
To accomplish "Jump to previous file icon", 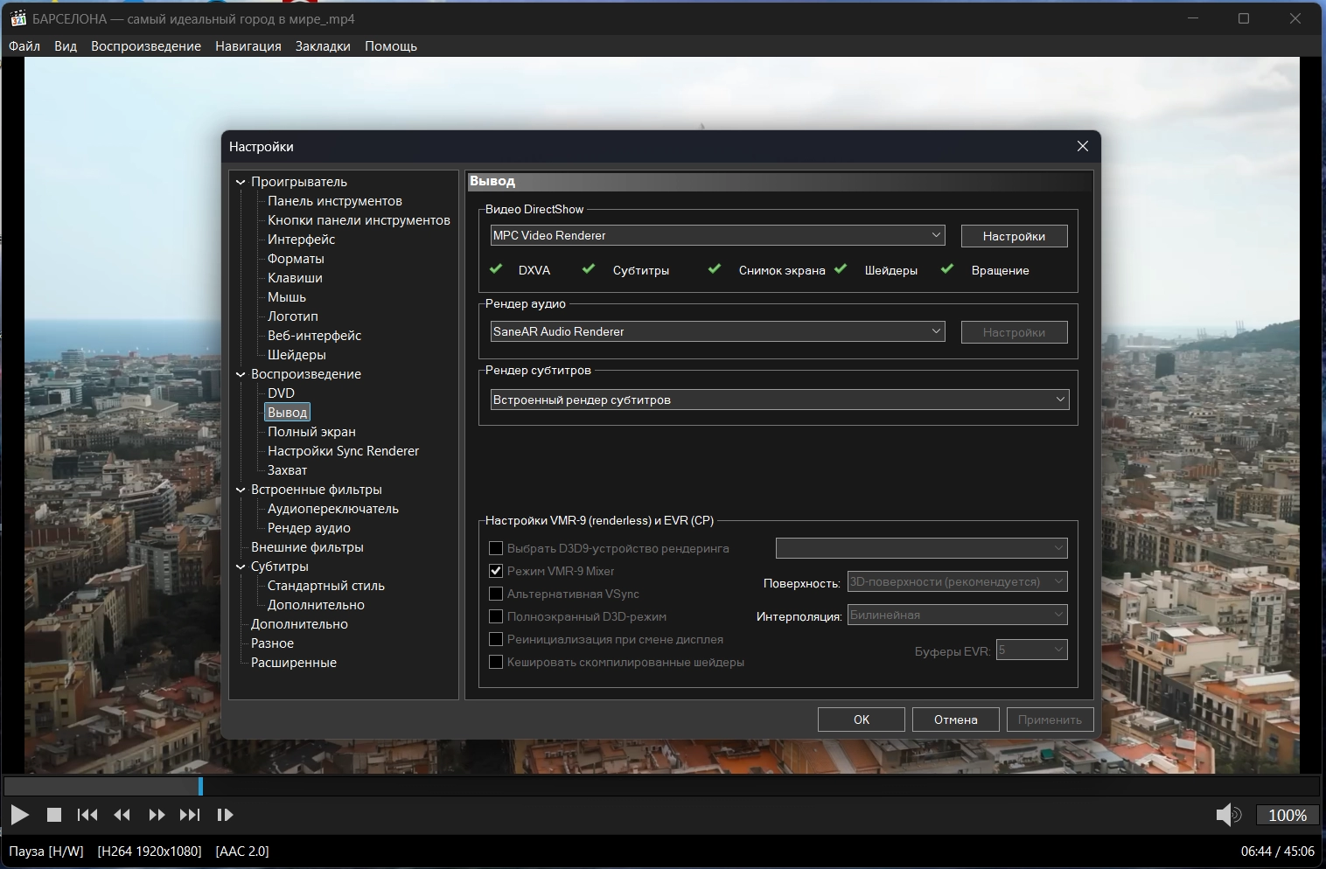I will coord(87,815).
